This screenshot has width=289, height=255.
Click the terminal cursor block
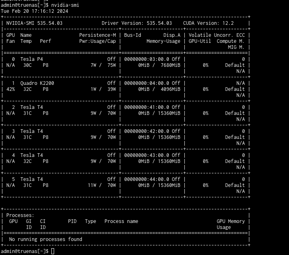click(53, 251)
